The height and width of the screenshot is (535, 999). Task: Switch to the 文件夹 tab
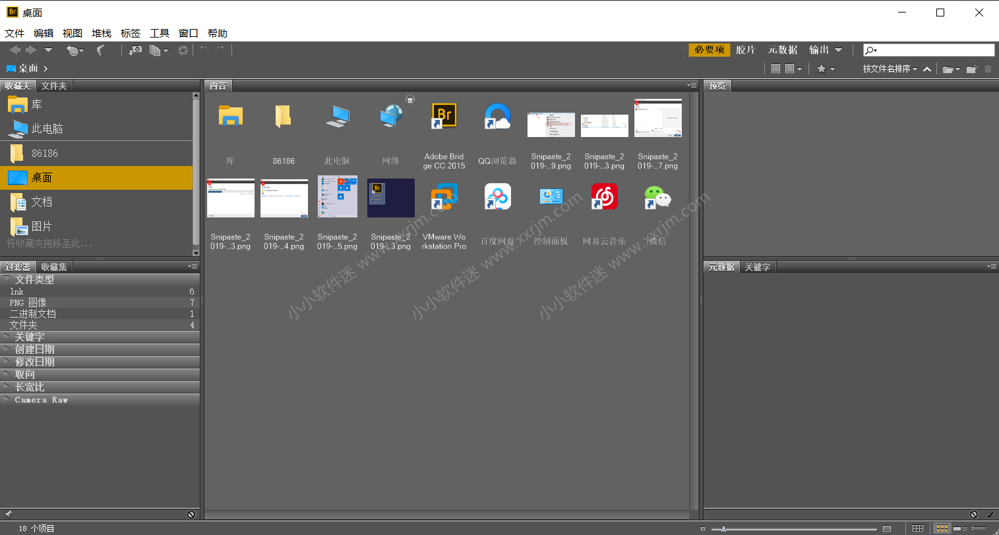(x=53, y=86)
